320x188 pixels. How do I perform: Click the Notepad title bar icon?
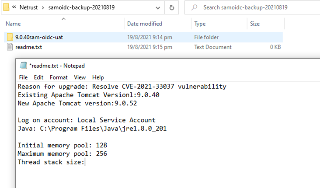[23, 66]
